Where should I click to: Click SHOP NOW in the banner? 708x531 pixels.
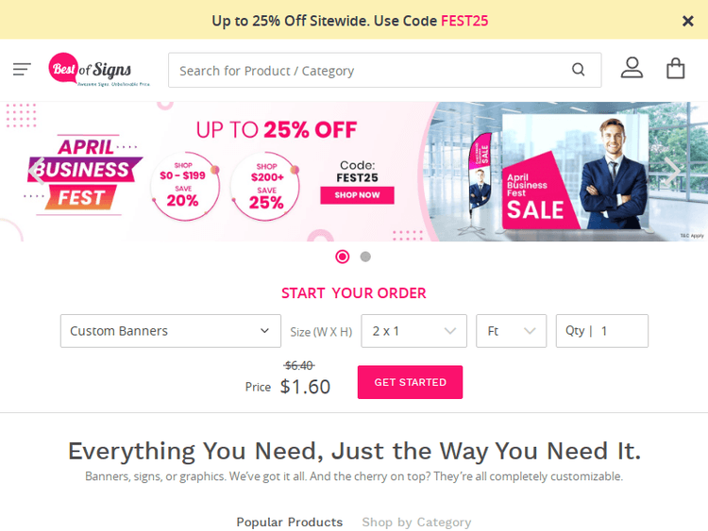[x=357, y=195]
